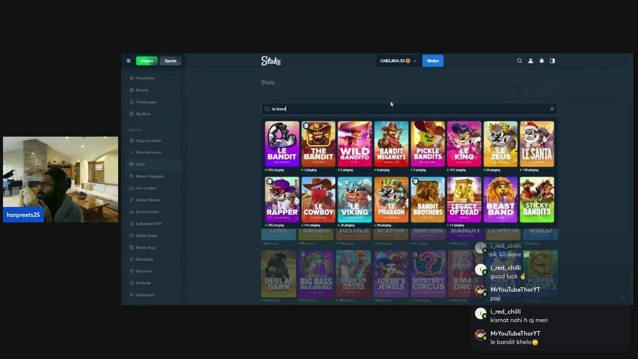Toggle the right sidebar panel icon

(x=552, y=61)
